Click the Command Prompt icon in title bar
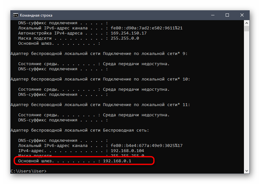The height and width of the screenshot is (184, 260). pos(15,15)
